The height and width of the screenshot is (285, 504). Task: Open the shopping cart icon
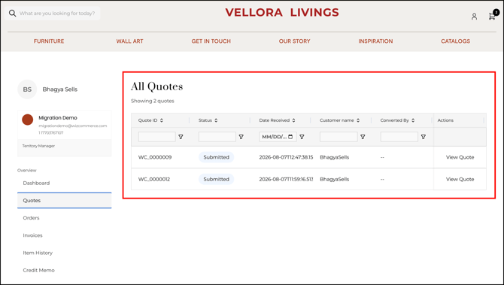pos(492,16)
